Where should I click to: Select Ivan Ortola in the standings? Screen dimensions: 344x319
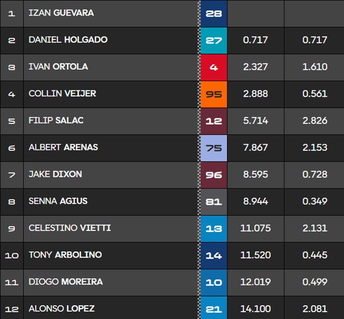coord(58,67)
